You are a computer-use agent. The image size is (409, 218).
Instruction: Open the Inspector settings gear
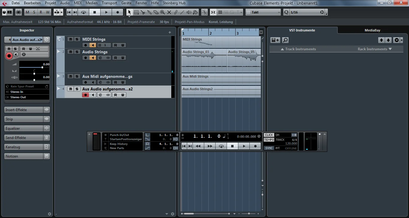50,214
